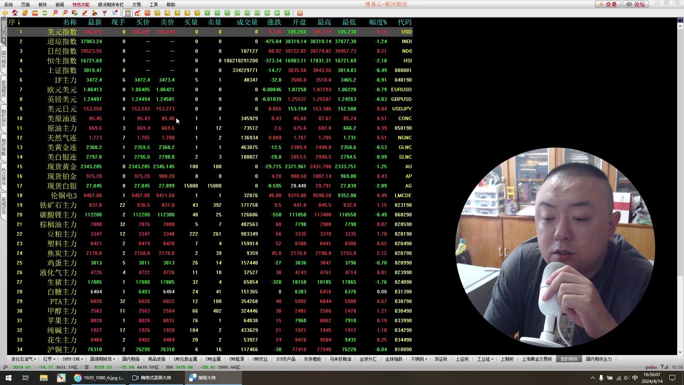Toggle microphone icon in system tray
The width and height of the screenshot is (684, 385).
601,378
